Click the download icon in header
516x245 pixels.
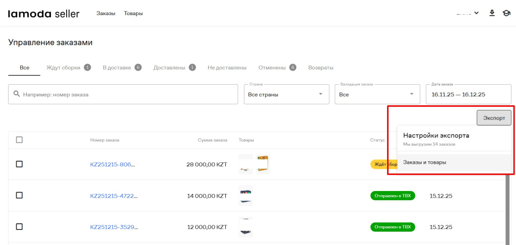coord(492,13)
